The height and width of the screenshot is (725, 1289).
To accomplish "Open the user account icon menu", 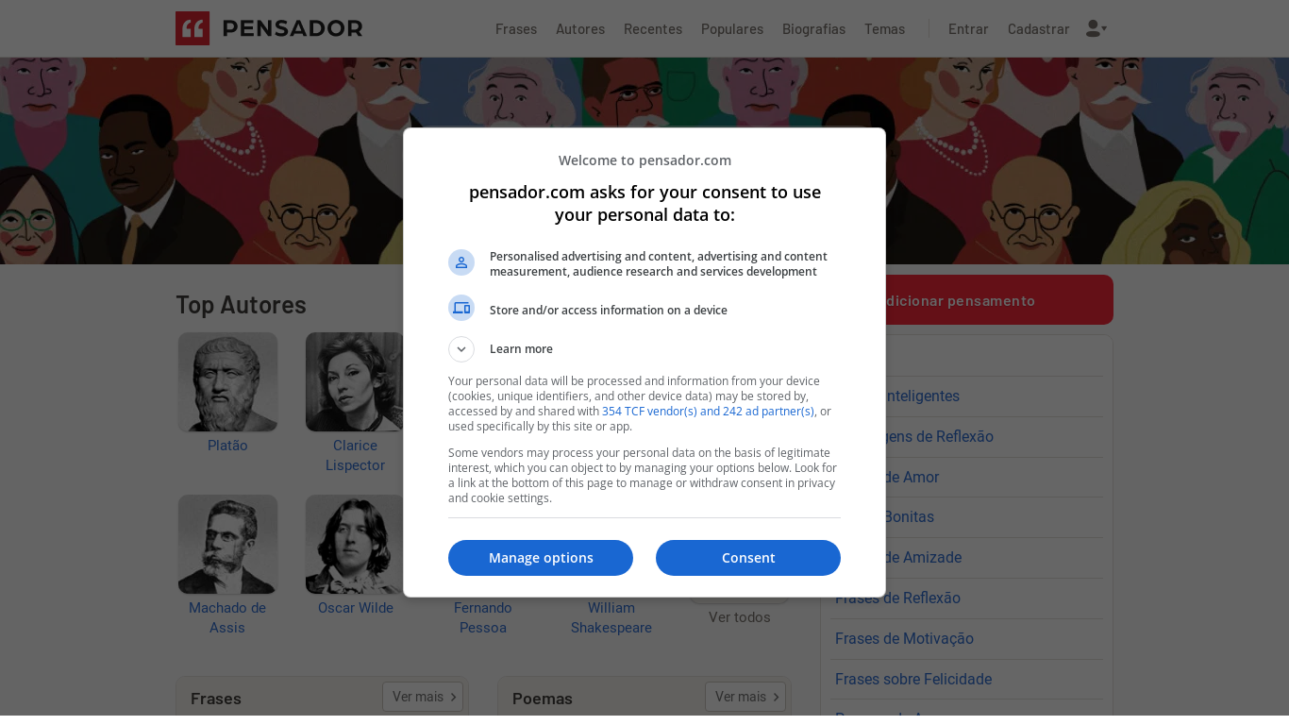I will click(x=1096, y=28).
